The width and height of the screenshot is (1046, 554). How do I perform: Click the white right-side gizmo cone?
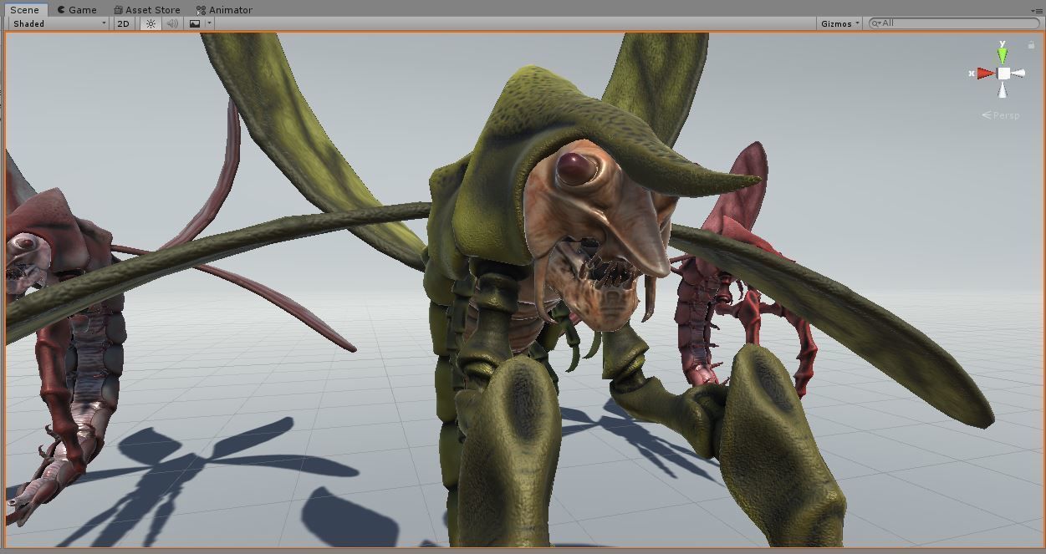pyautogui.click(x=1018, y=74)
